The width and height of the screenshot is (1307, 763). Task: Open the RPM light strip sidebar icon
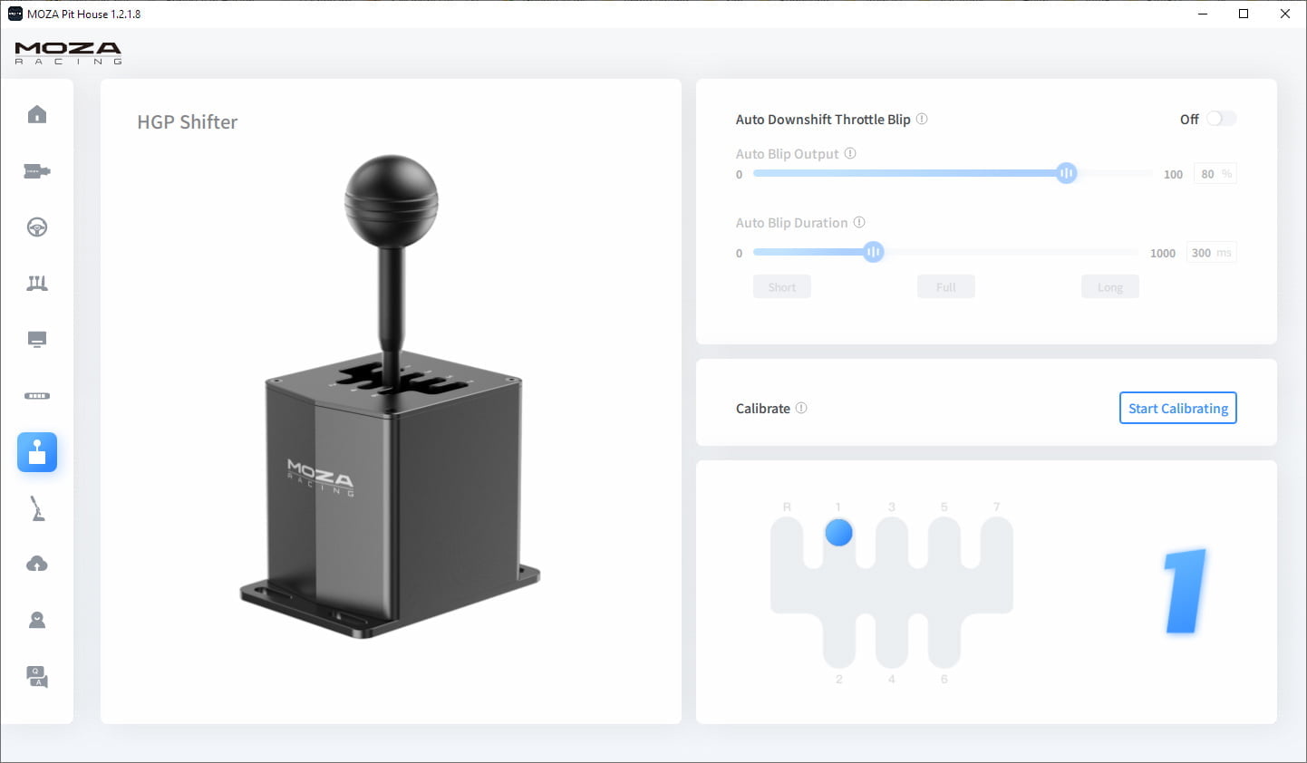[37, 396]
